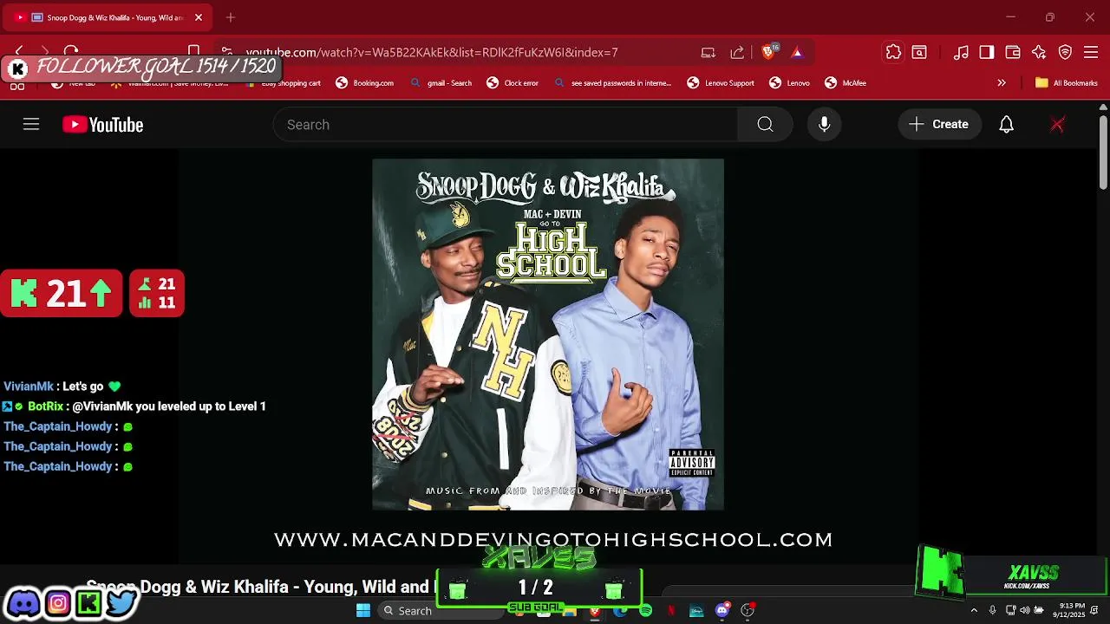Open the Lenovo Support bookmark

click(x=721, y=83)
